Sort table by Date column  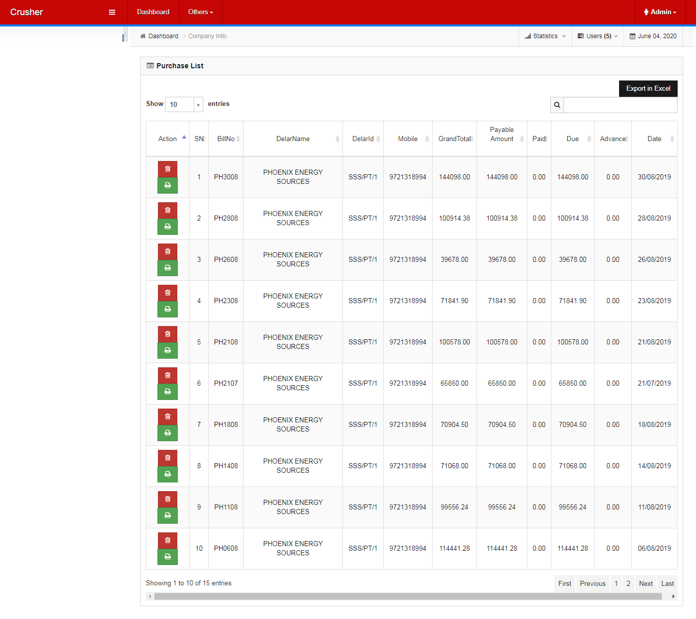pyautogui.click(x=654, y=139)
